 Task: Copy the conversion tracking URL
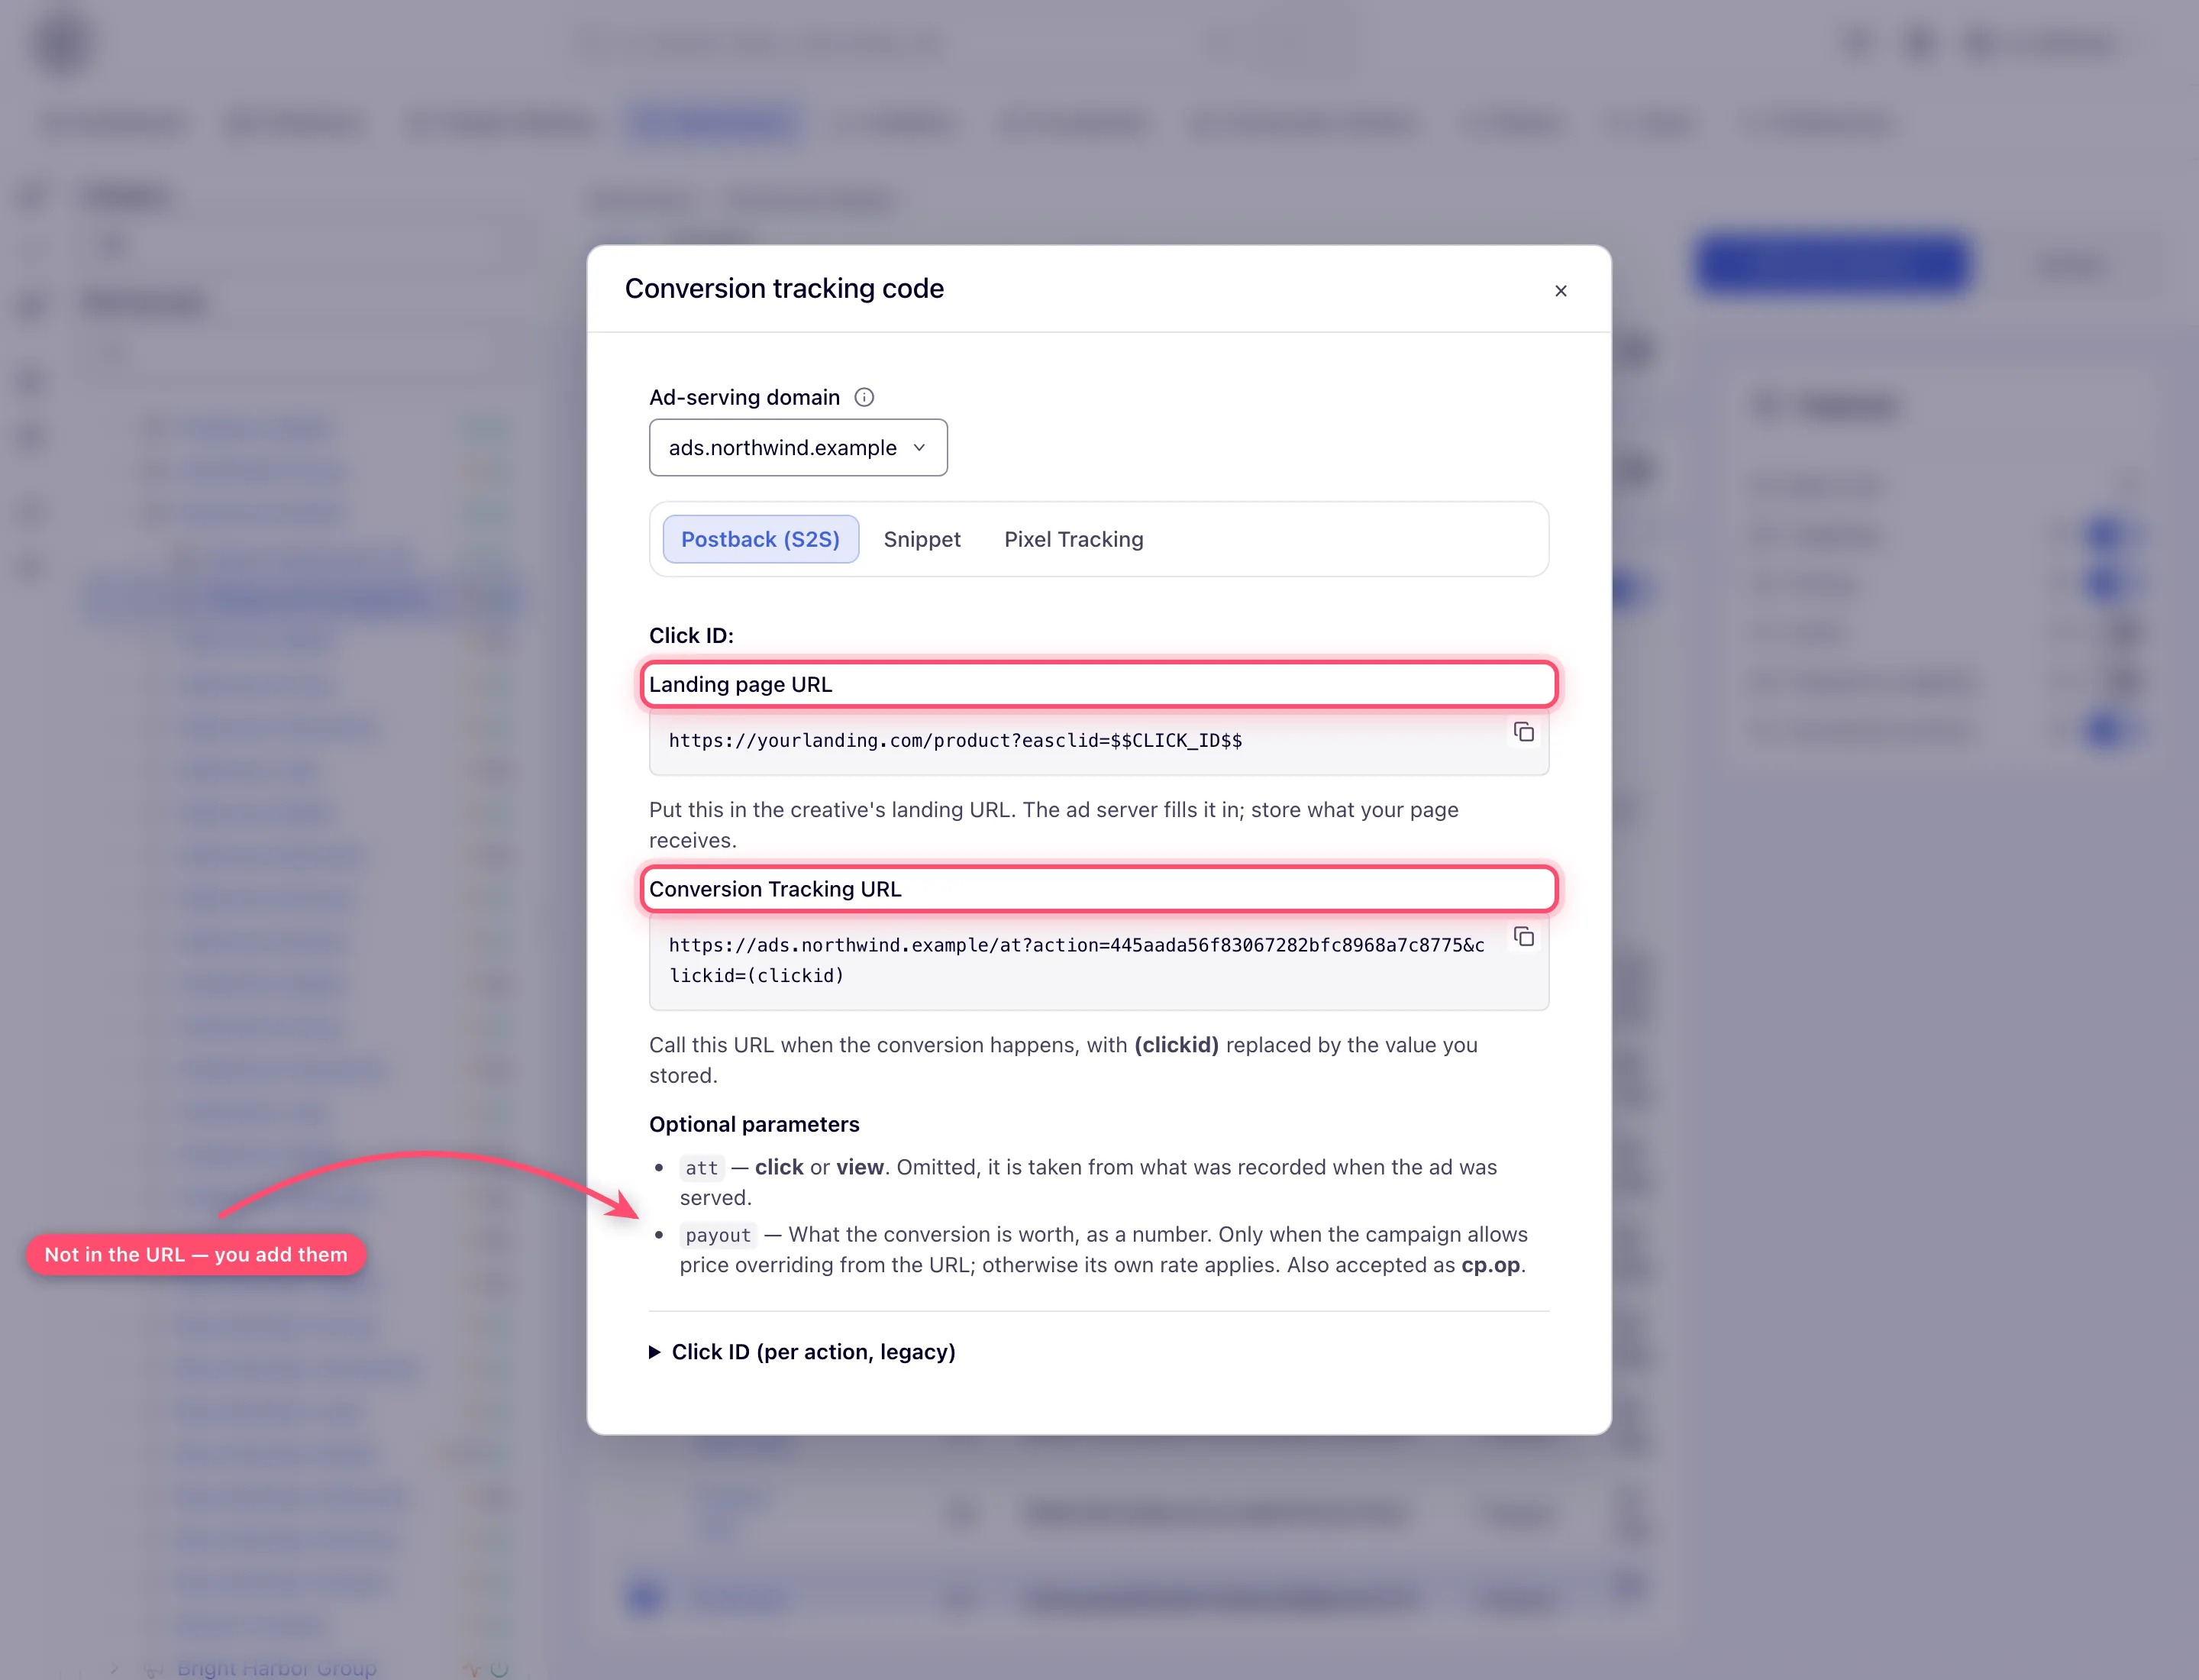pos(1523,937)
